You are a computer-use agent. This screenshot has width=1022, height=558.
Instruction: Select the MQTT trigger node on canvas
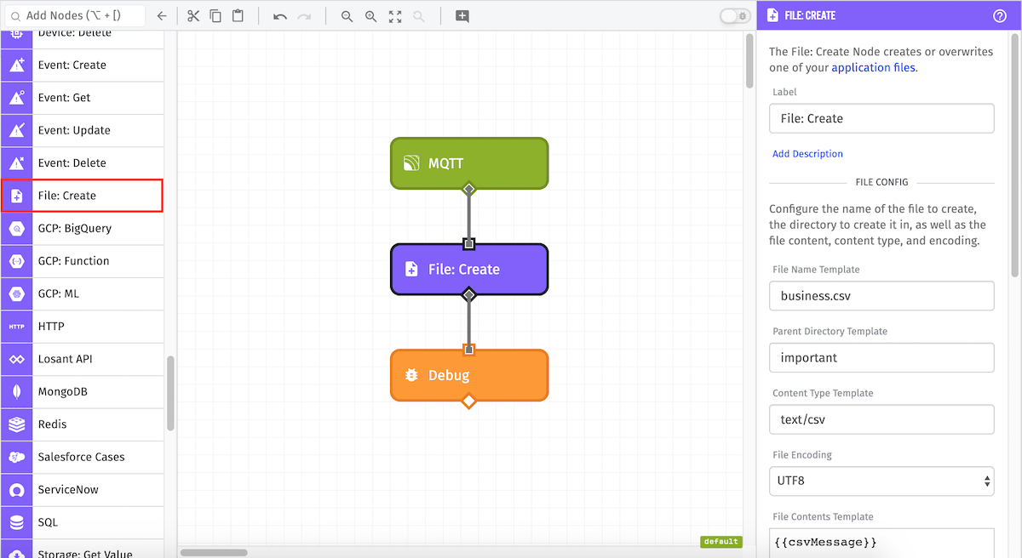[469, 163]
